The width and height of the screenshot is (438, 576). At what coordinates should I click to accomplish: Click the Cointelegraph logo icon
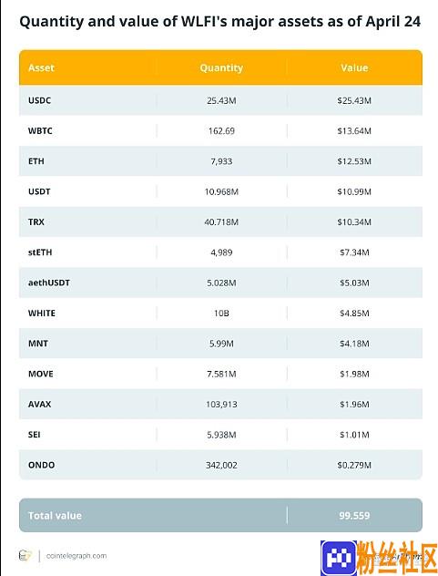point(25,555)
